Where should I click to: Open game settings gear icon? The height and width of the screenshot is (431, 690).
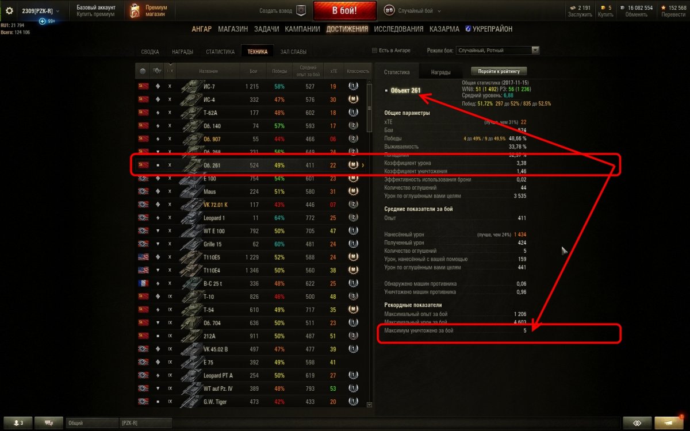pyautogui.click(x=9, y=10)
